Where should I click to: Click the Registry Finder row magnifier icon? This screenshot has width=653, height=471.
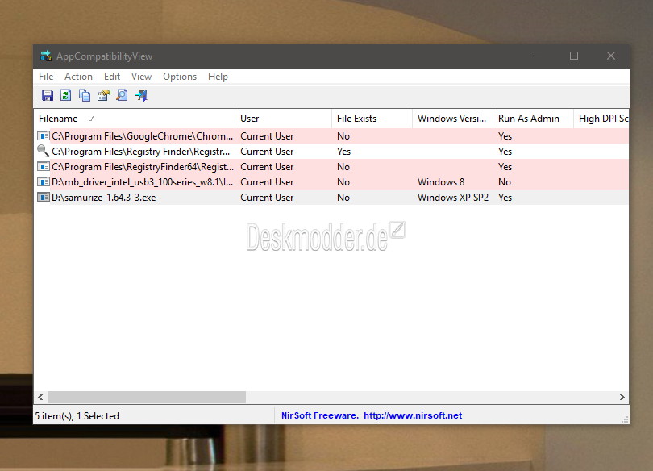(x=44, y=151)
